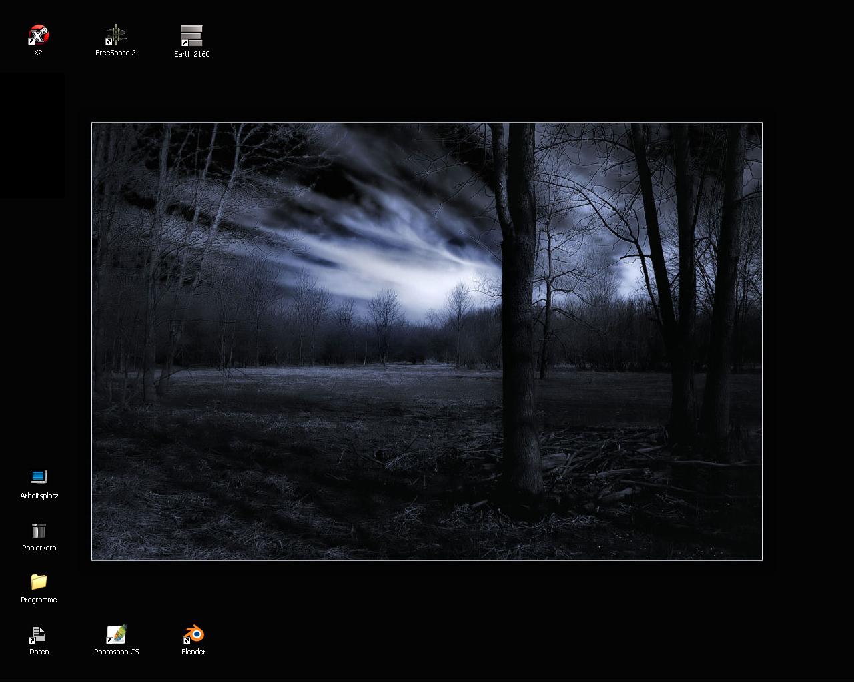Image resolution: width=854 pixels, height=683 pixels.
Task: Click the Programme folder icon
Action: pyautogui.click(x=39, y=582)
